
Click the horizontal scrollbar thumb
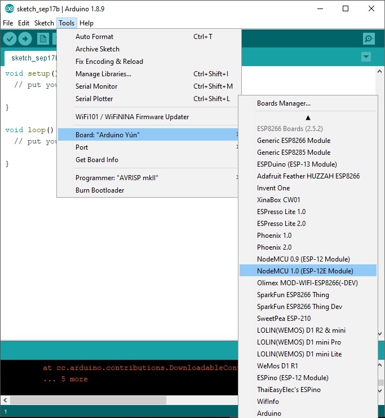pyautogui.click(x=88, y=400)
